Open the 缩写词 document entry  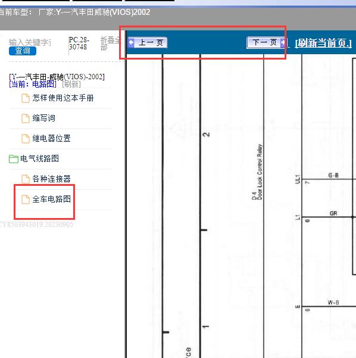[44, 118]
